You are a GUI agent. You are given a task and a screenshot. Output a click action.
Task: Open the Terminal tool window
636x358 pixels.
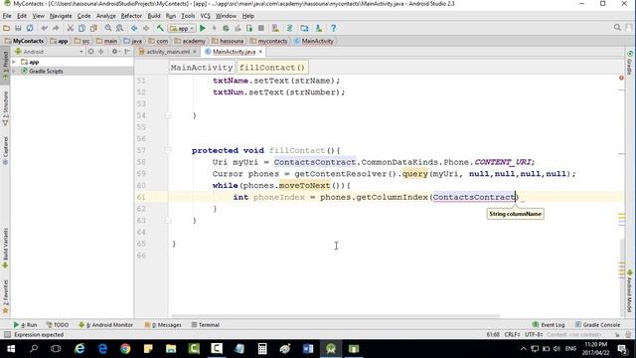tap(206, 325)
